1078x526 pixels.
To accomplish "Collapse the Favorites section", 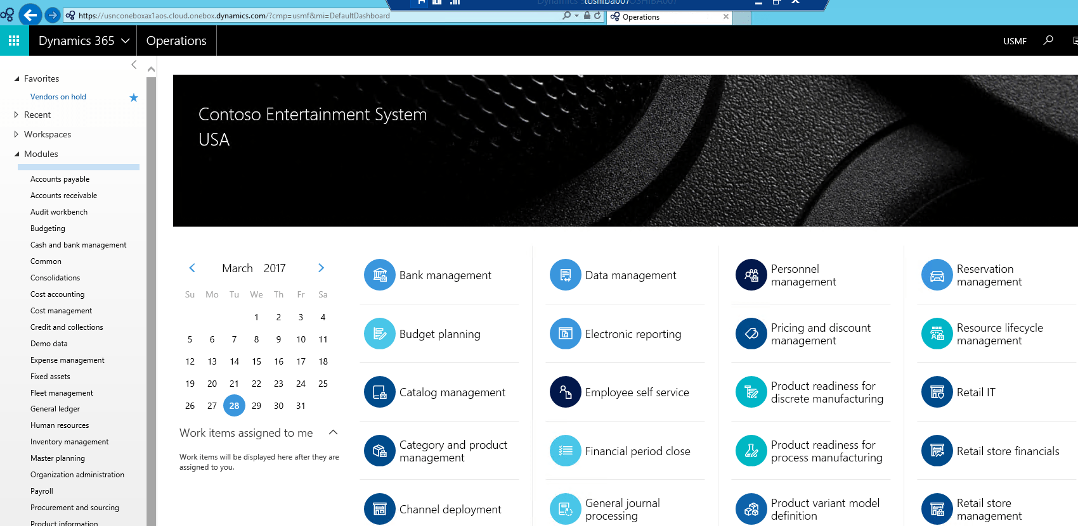I will [16, 79].
